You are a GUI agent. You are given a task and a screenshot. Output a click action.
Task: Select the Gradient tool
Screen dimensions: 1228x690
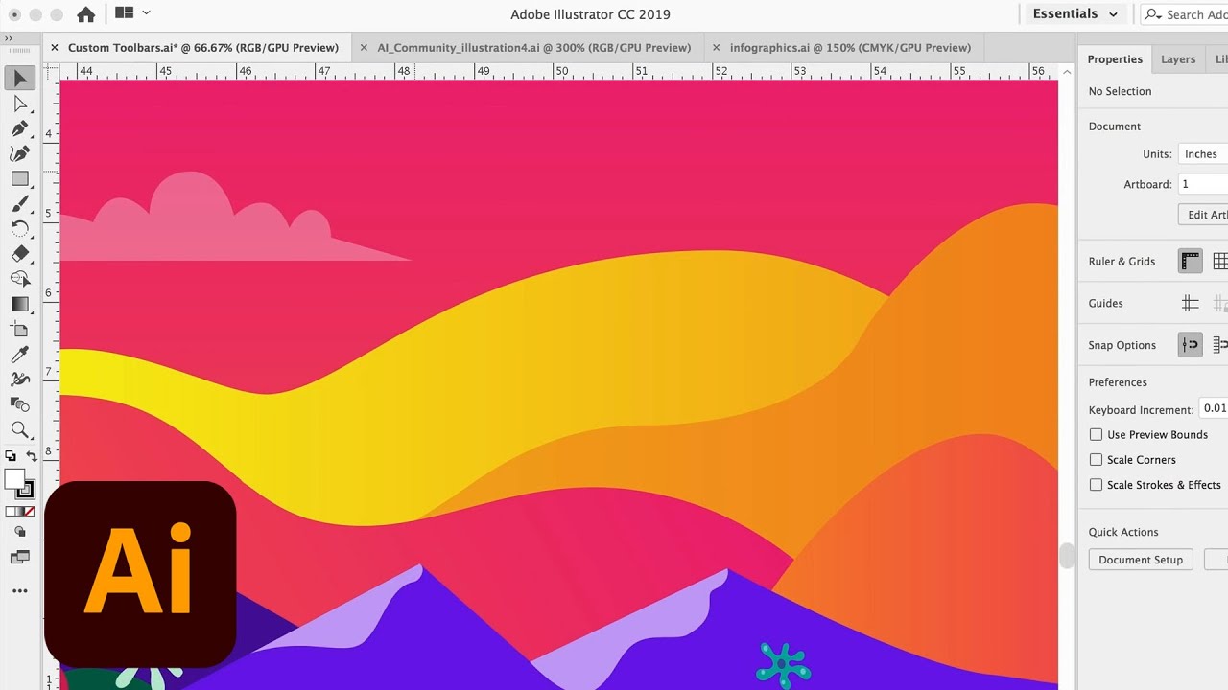(x=20, y=305)
